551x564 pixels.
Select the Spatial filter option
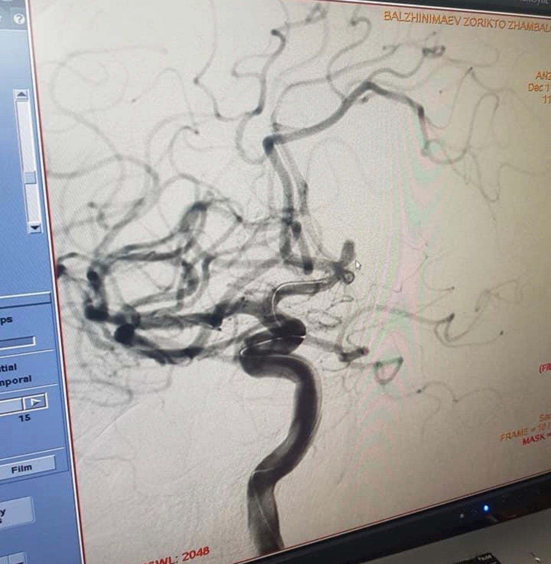pyautogui.click(x=8, y=367)
